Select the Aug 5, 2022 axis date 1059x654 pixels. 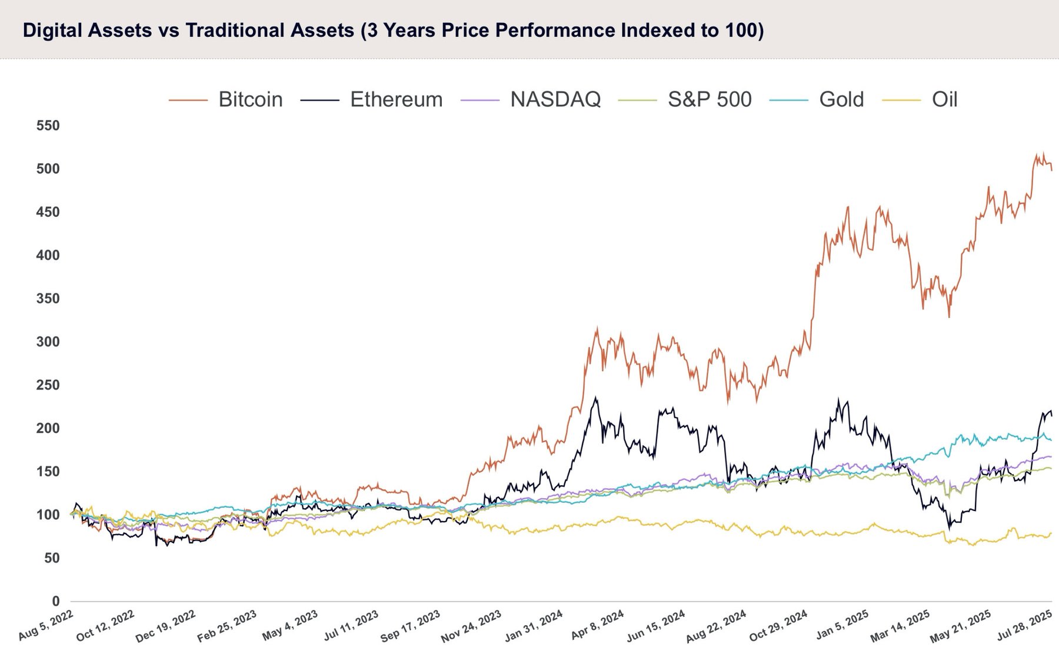[46, 625]
